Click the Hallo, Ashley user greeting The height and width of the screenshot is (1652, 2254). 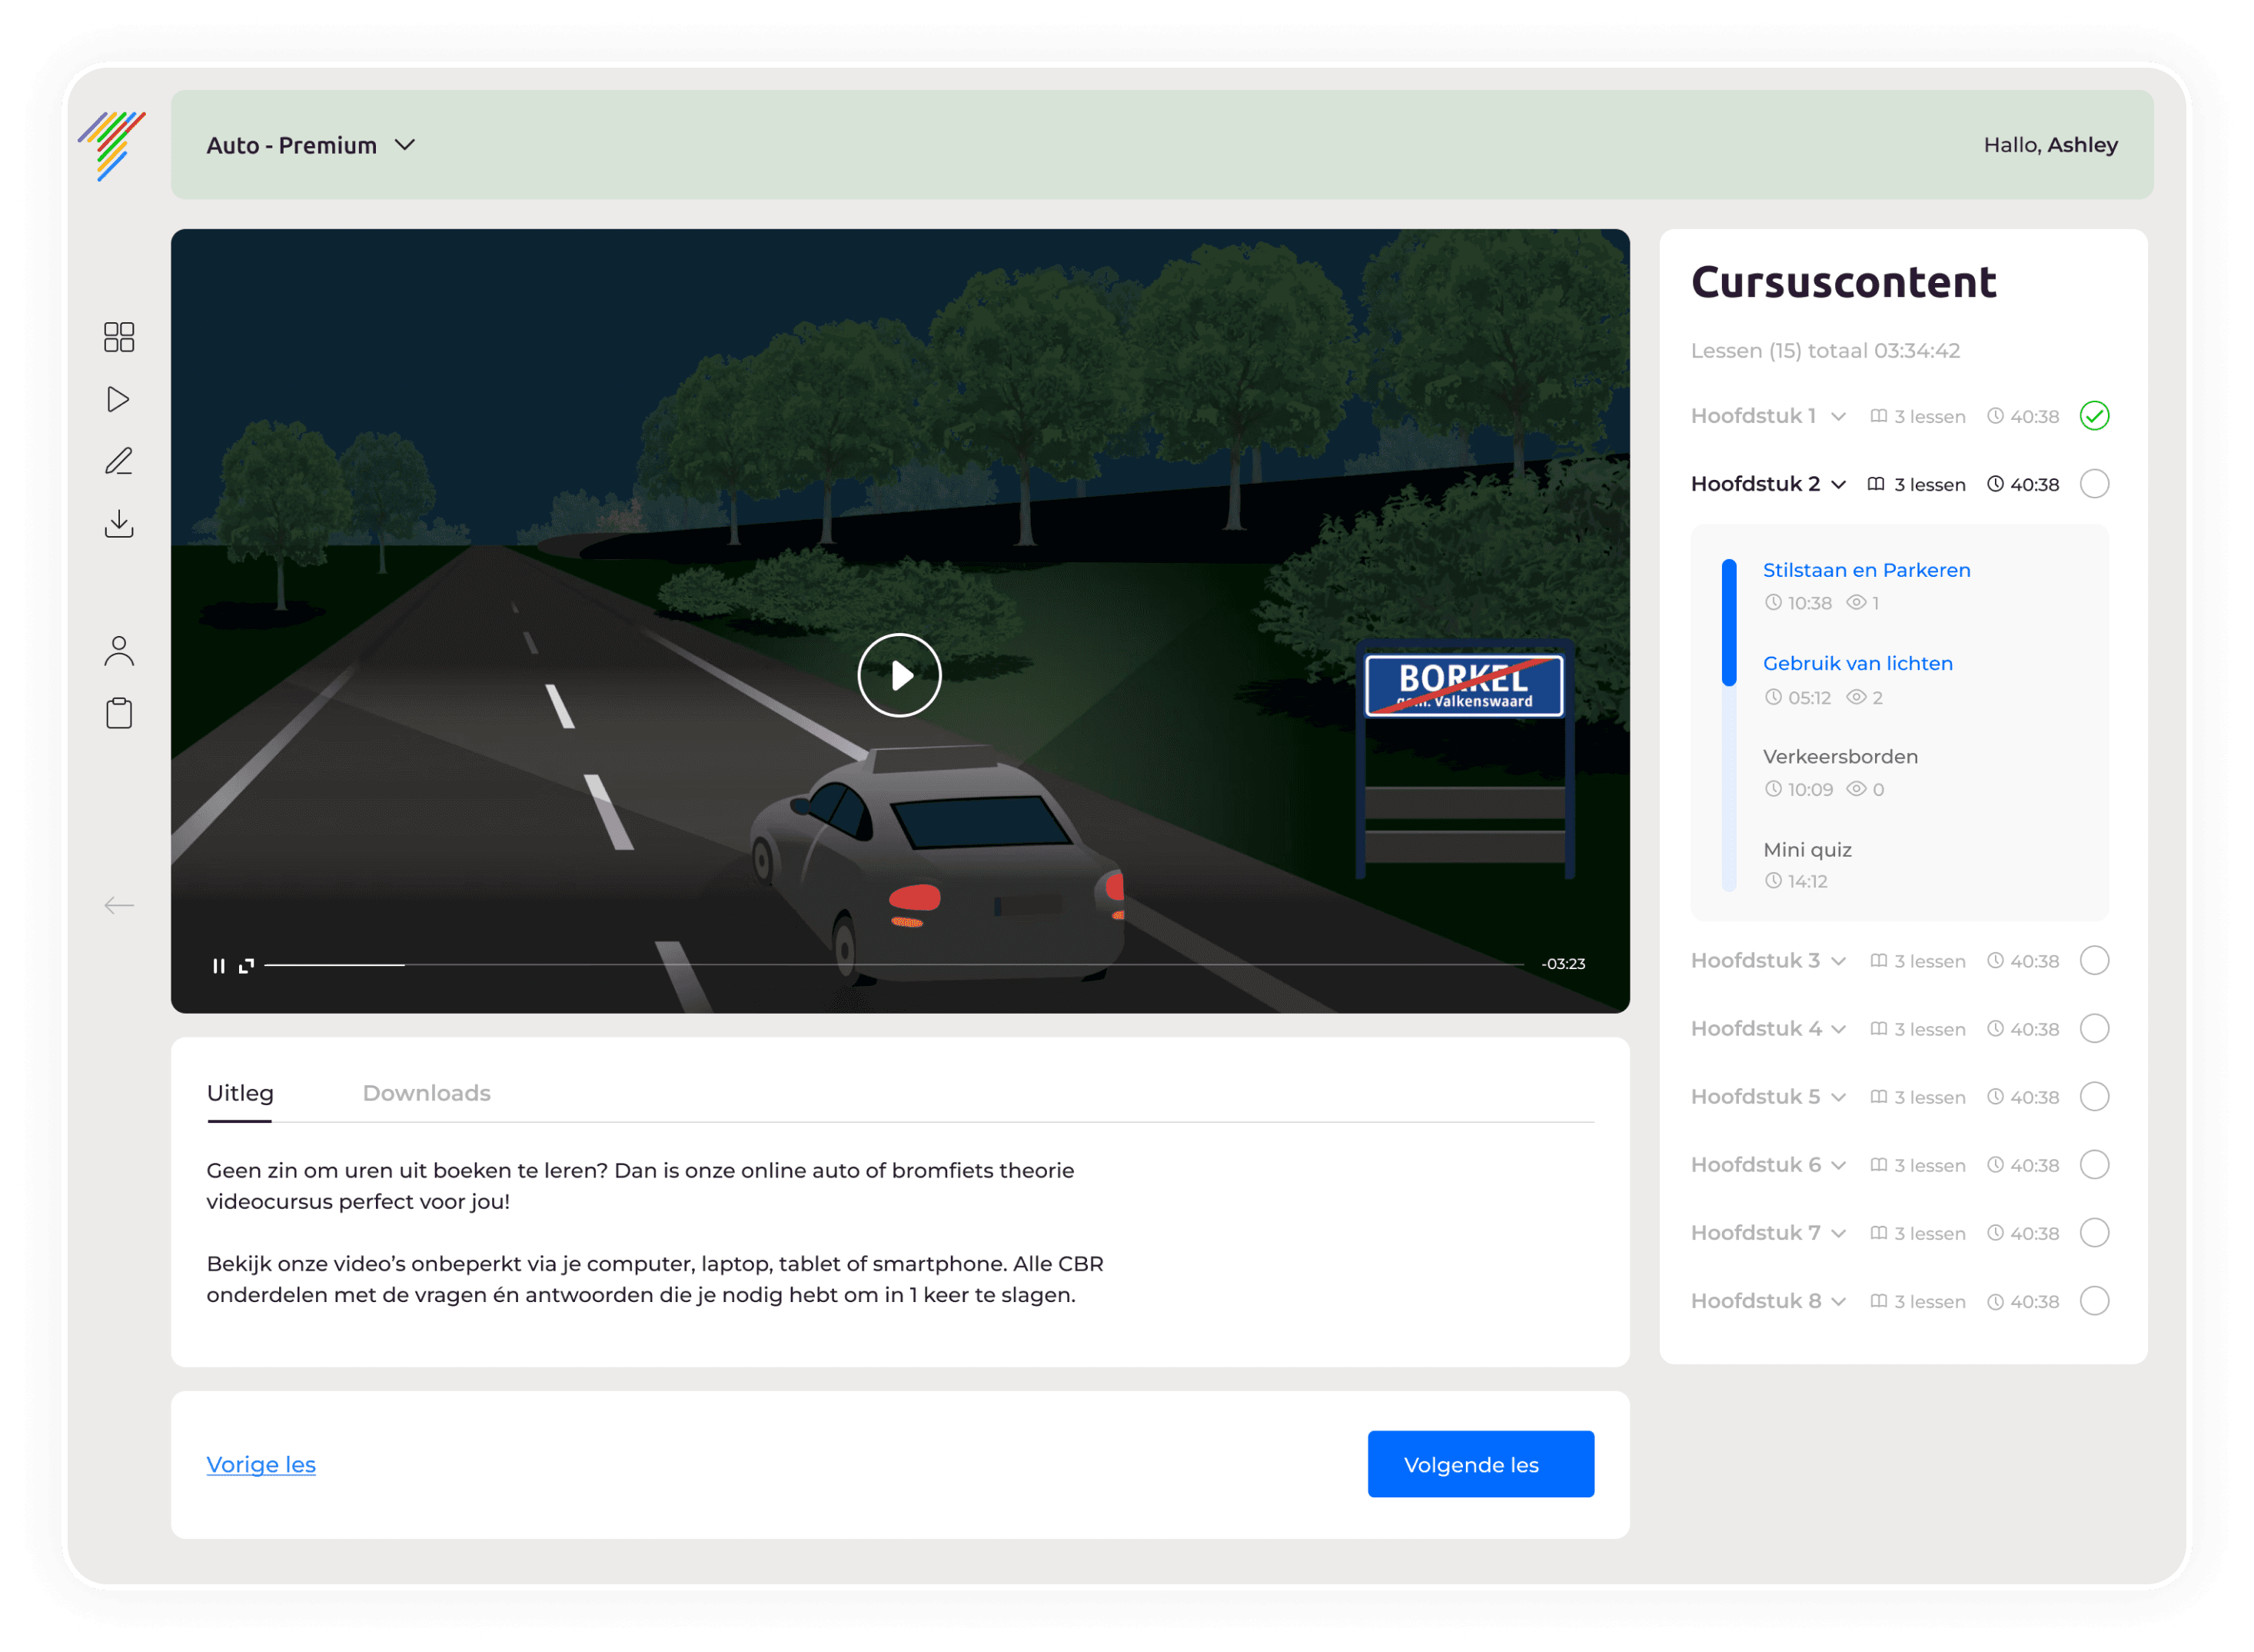point(2051,145)
